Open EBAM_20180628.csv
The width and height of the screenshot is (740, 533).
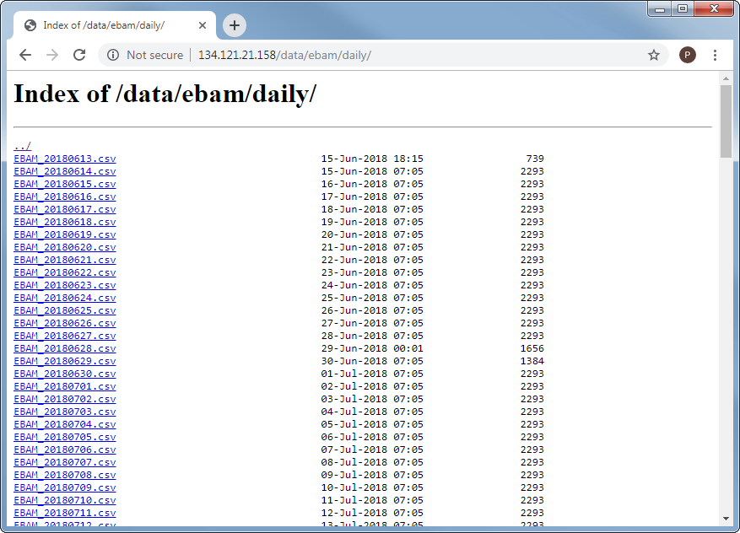click(x=65, y=348)
